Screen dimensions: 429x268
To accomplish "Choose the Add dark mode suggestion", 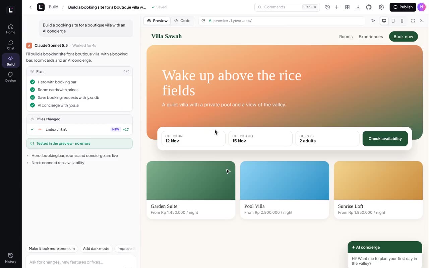I will click(x=96, y=249).
